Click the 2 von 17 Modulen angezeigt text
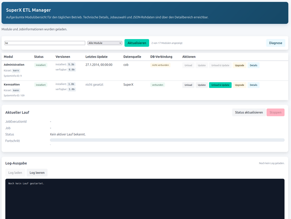Screen dimensions: 291x219 (x=167, y=43)
